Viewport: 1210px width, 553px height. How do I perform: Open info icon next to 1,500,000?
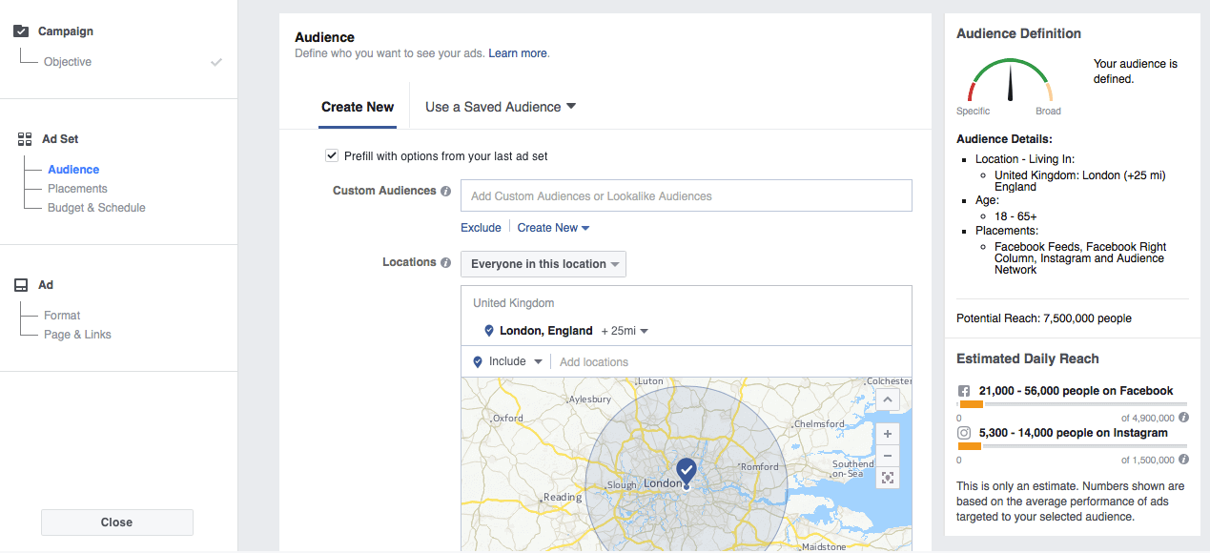pos(1183,460)
